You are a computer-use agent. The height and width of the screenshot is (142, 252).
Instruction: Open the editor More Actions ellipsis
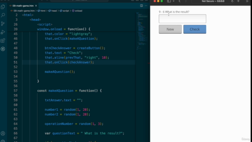coord(146,6)
